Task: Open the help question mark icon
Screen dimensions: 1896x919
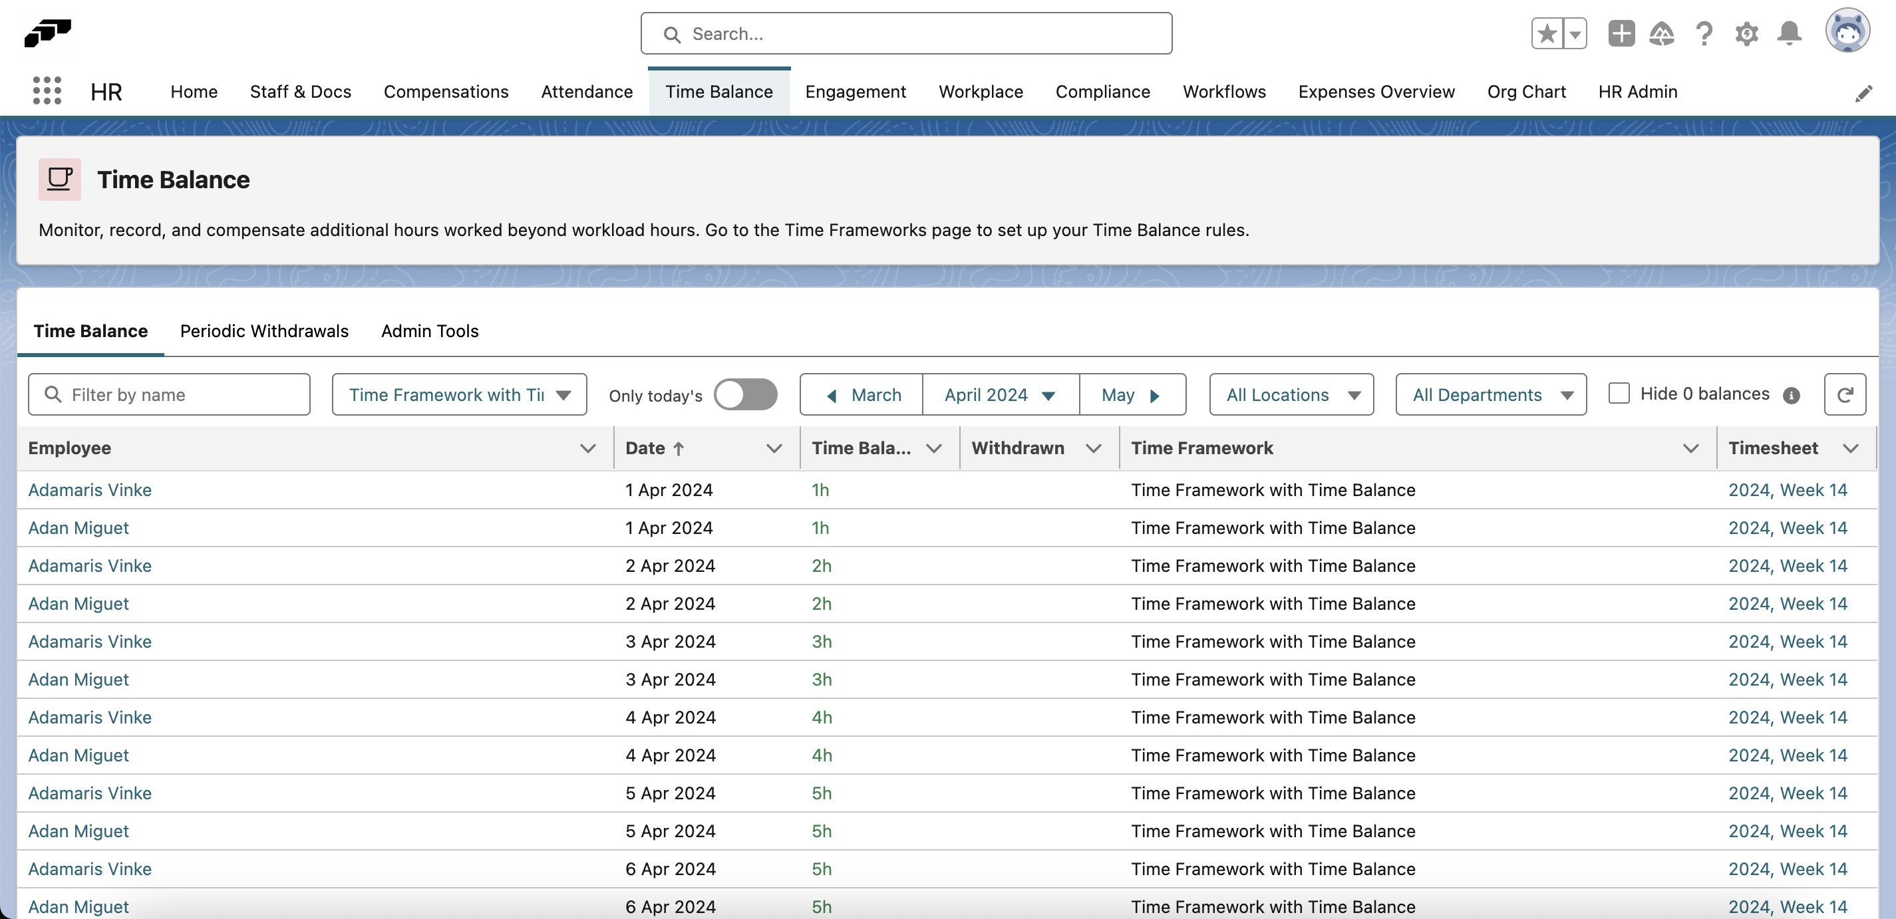Action: pos(1704,34)
